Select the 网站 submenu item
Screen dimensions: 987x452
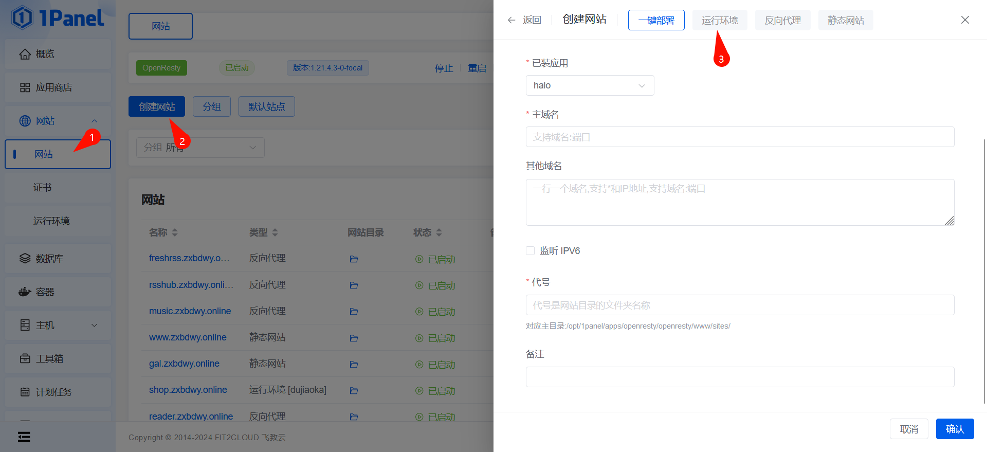point(58,154)
